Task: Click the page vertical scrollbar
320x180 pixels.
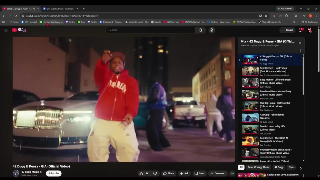Action: [x=318, y=50]
